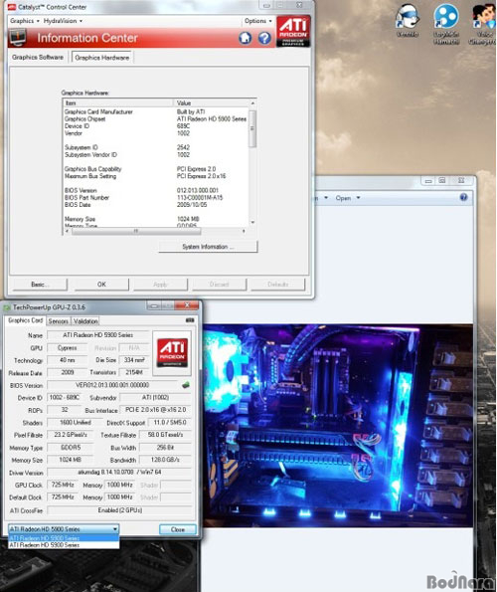Screen dimensions: 497x592
Task: Click the Bus Interface PCI-E field
Action: tap(155, 410)
